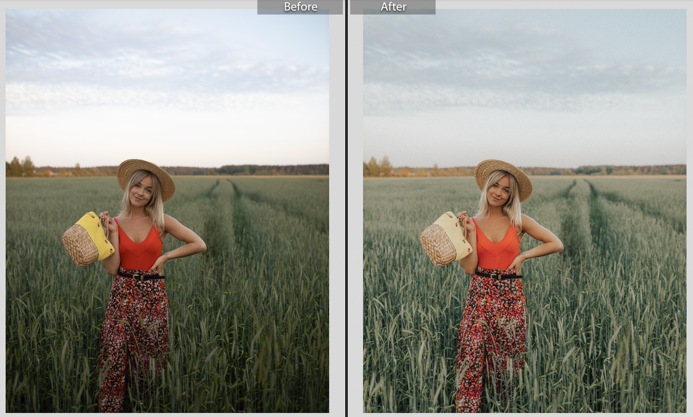
Task: Click the sky area in the Before image
Action: (168, 72)
